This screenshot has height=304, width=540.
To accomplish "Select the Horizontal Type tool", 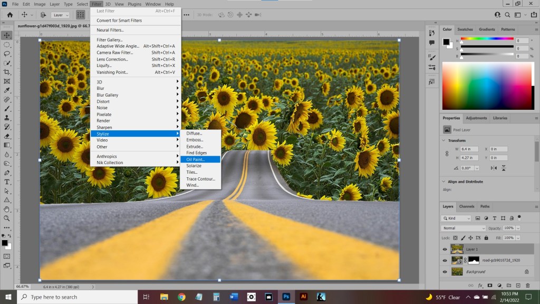I will click(7, 182).
